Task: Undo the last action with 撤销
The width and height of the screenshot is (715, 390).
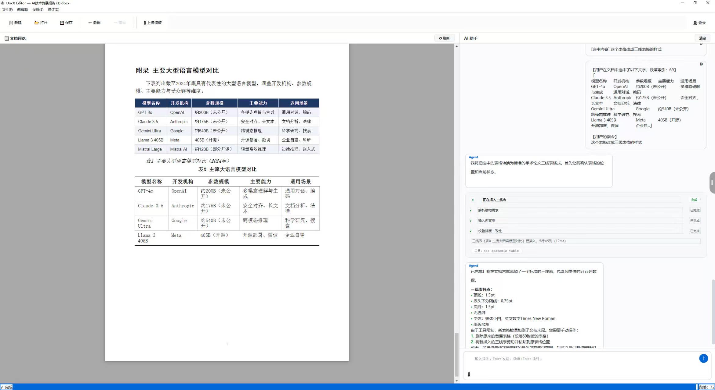Action: tap(94, 23)
